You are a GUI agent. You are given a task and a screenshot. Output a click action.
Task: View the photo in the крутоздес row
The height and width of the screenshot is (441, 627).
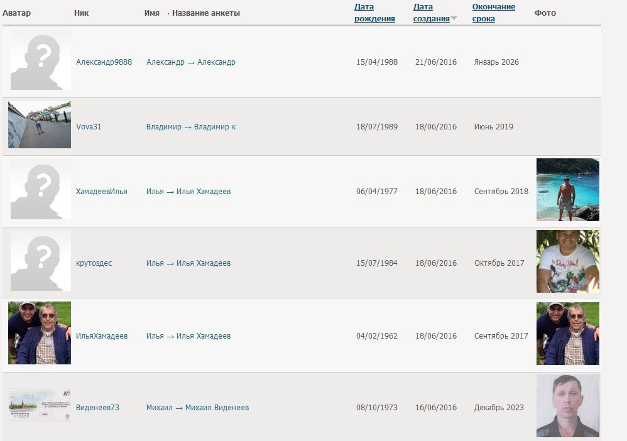click(x=567, y=261)
